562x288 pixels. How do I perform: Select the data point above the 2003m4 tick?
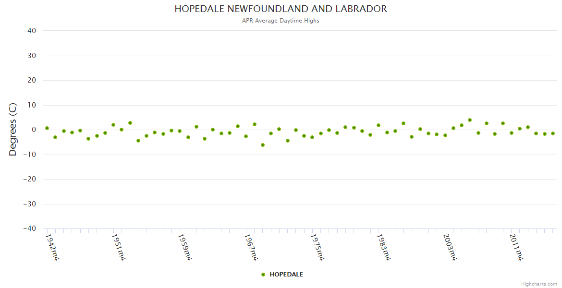point(445,135)
